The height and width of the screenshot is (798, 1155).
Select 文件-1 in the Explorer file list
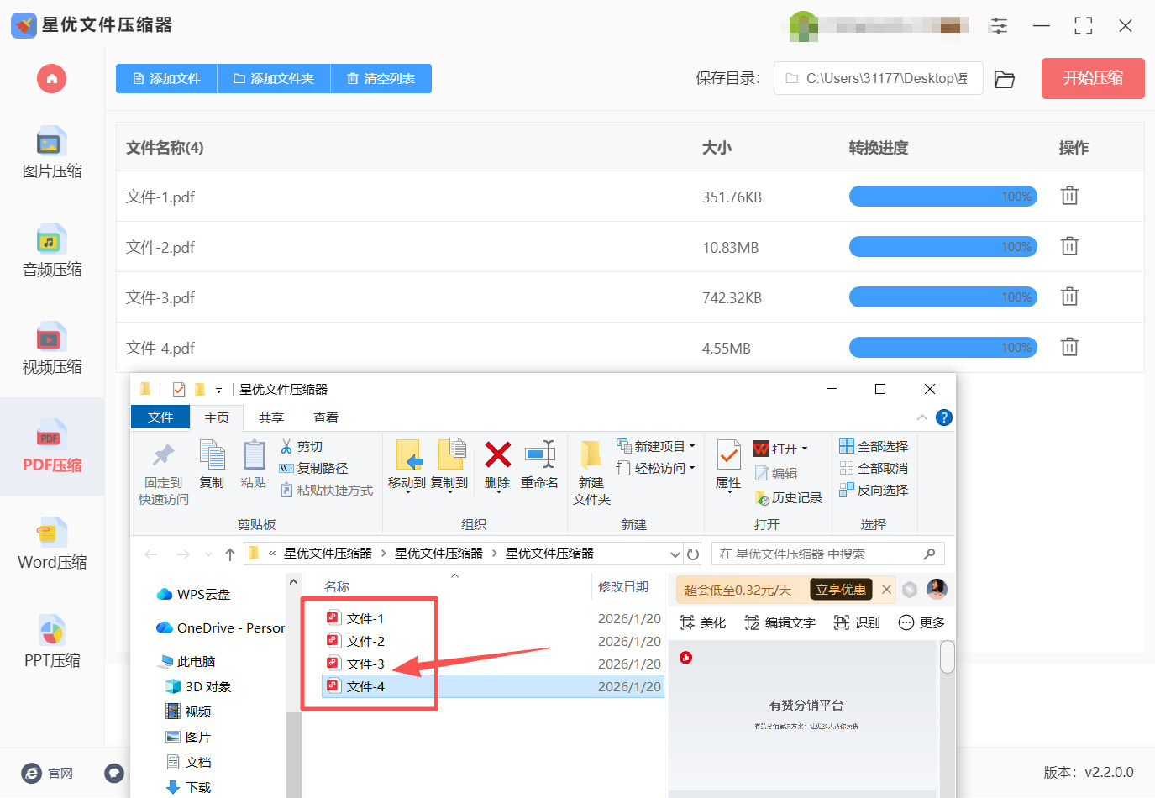pyautogui.click(x=365, y=618)
